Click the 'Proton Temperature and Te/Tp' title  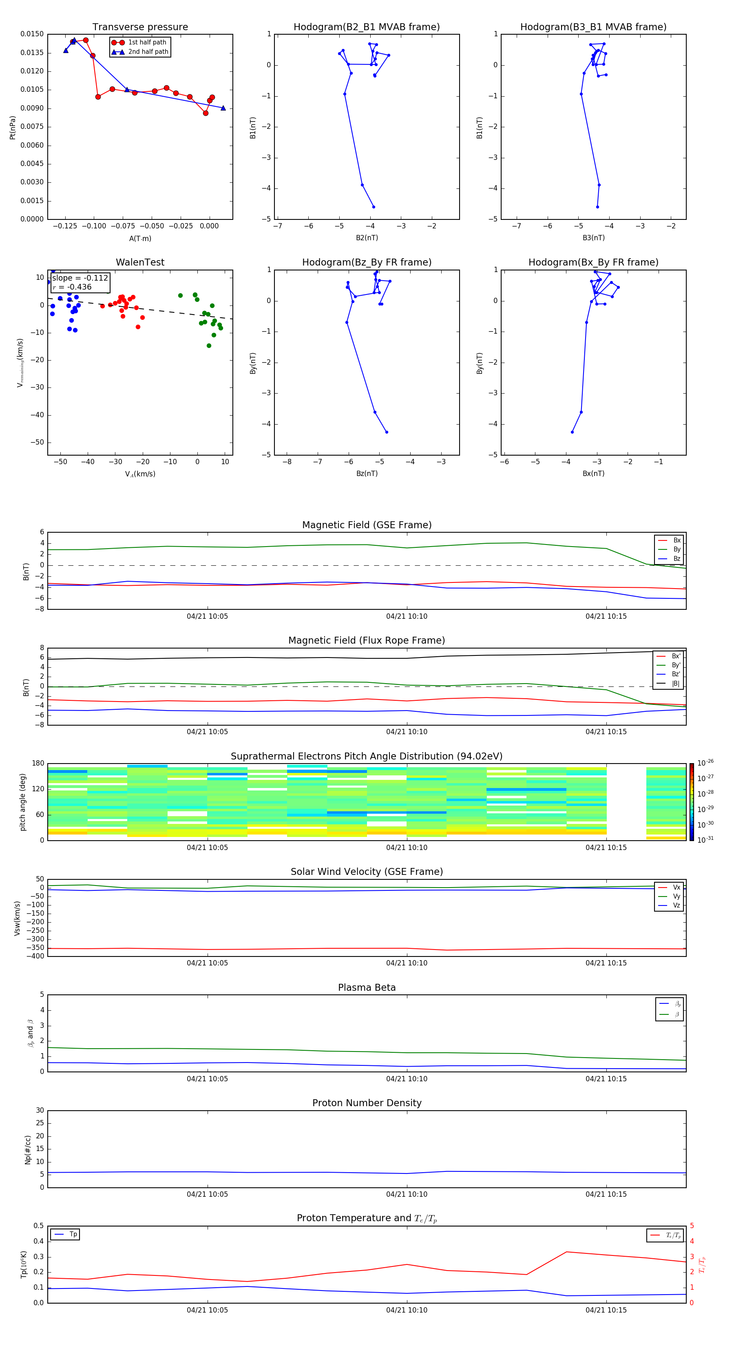[367, 1218]
